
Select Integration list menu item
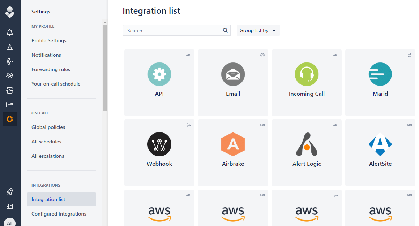[x=61, y=199]
